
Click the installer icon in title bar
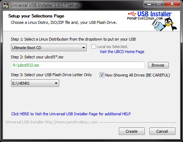click(6, 5)
